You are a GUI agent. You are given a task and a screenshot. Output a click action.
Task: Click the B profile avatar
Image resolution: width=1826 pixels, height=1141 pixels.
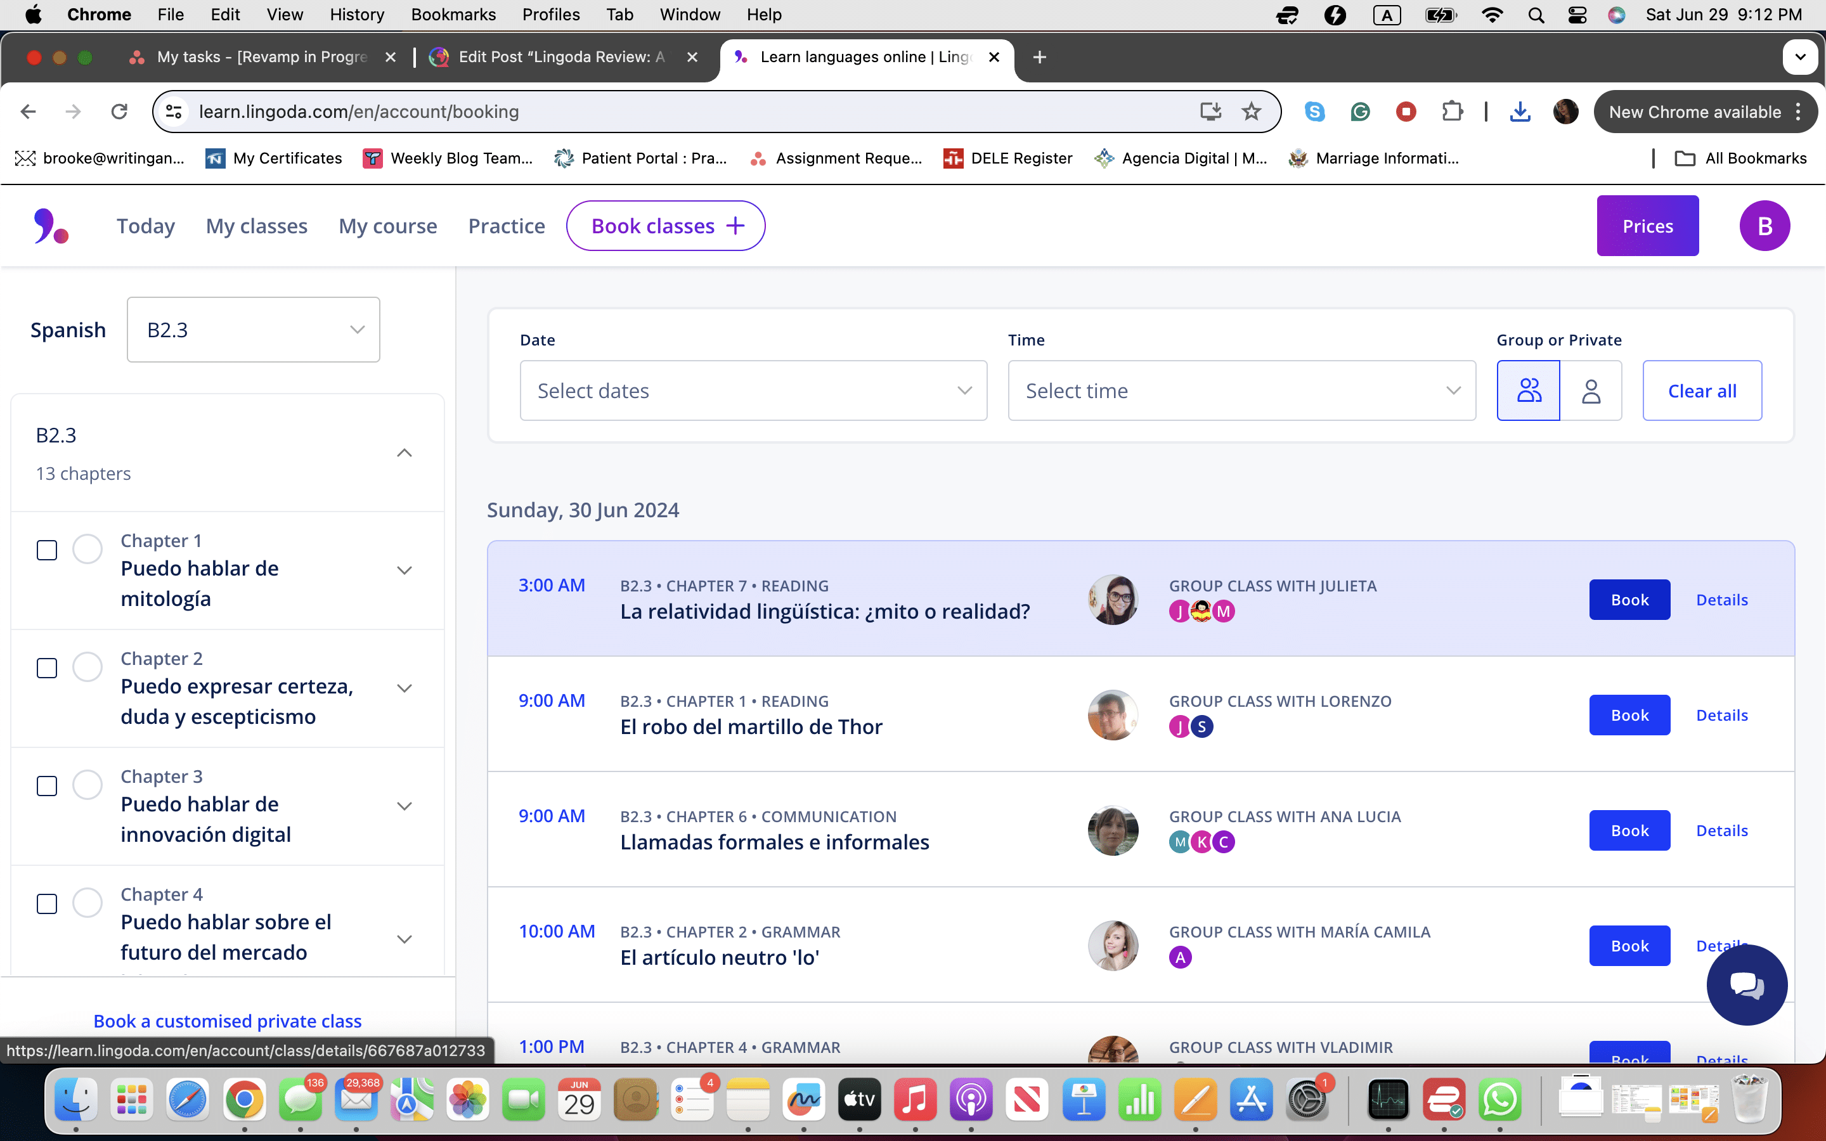pos(1764,226)
